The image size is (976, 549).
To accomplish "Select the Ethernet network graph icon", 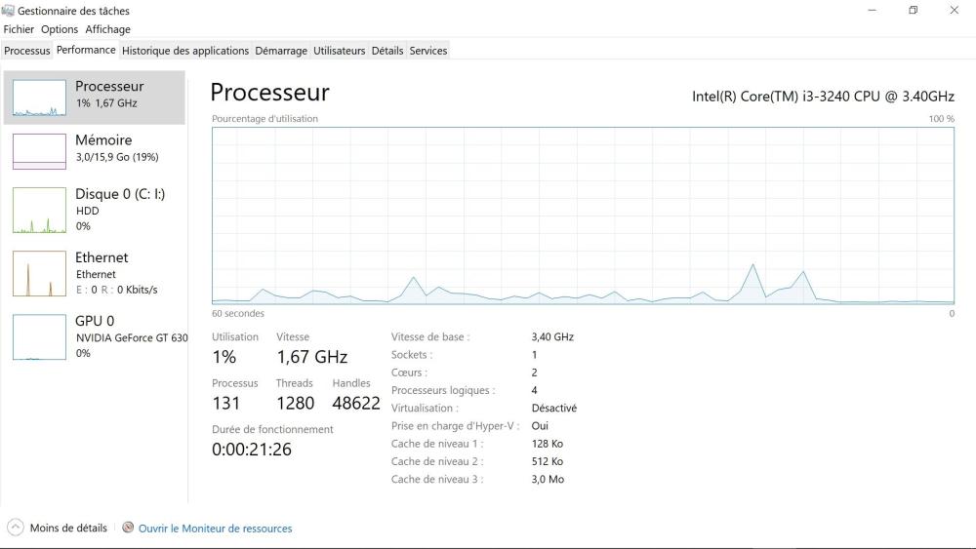I will [39, 273].
